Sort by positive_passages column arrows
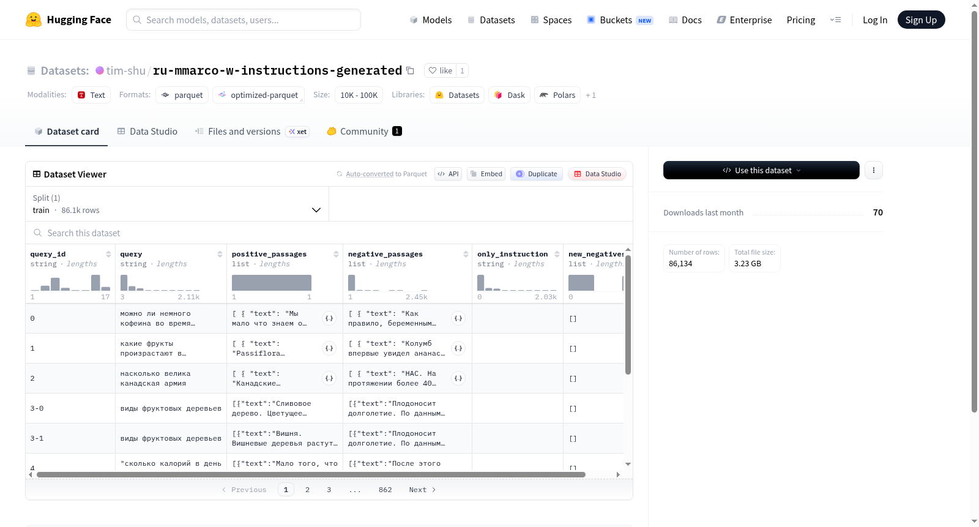 tap(336, 254)
